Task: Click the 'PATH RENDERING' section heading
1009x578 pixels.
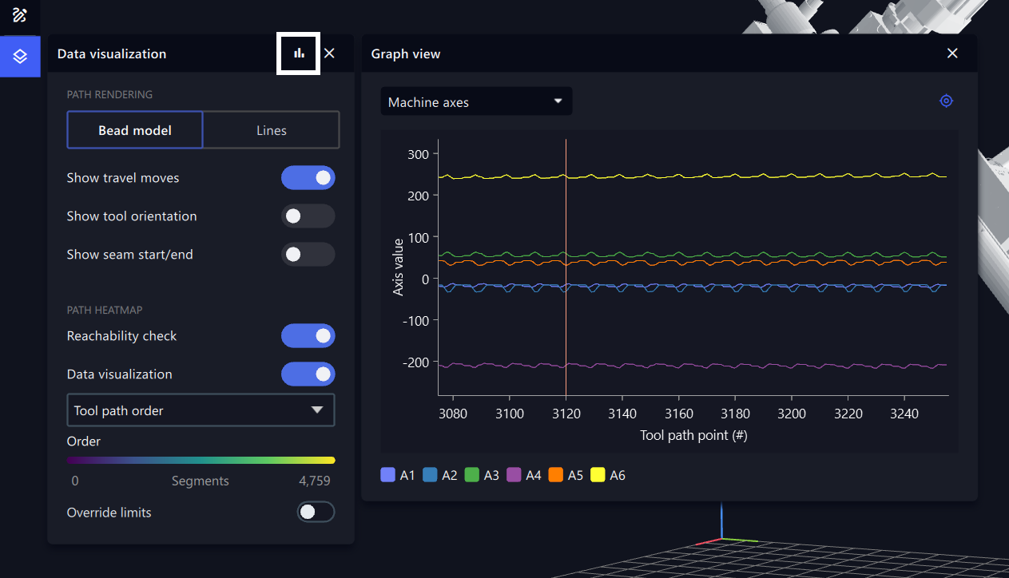Action: click(109, 94)
